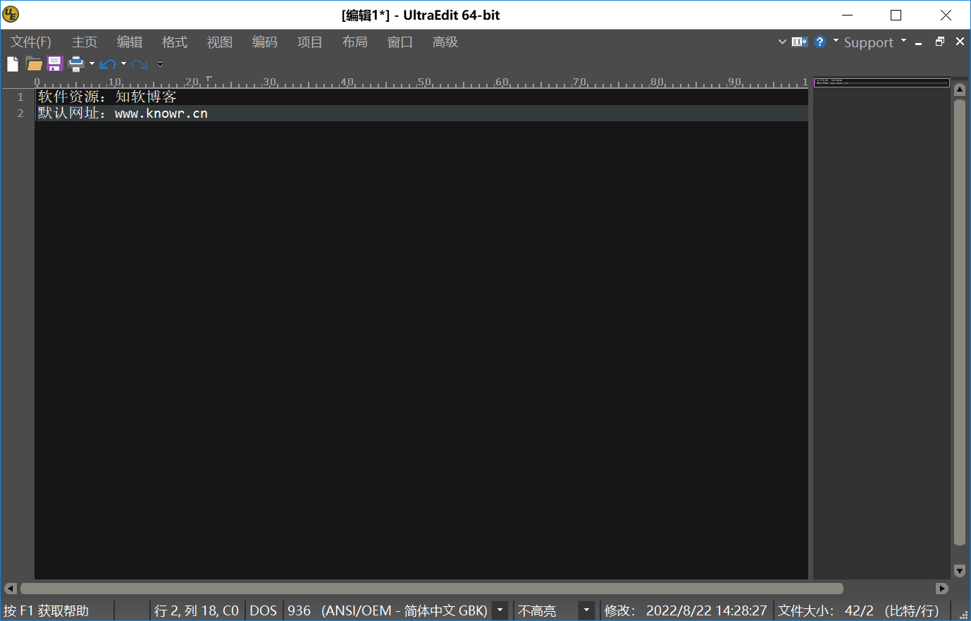Redo the edit with the right-curving arrow

click(x=140, y=64)
